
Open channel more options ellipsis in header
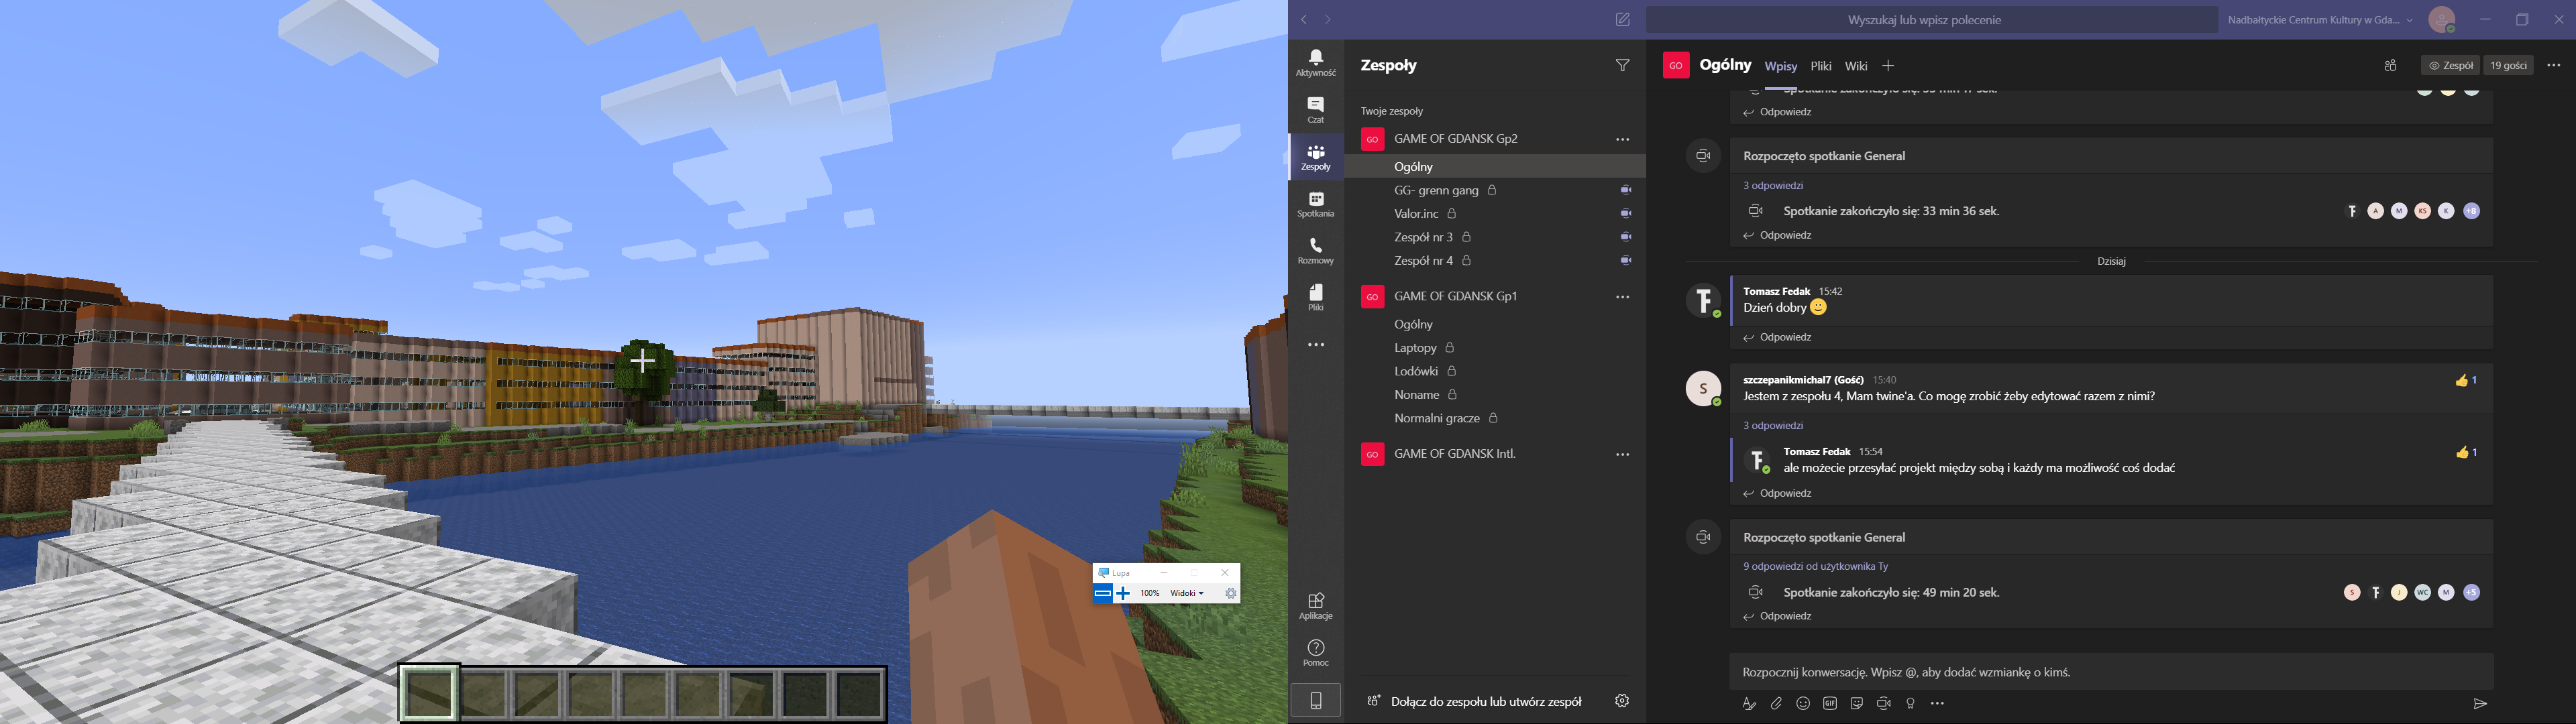point(2554,65)
